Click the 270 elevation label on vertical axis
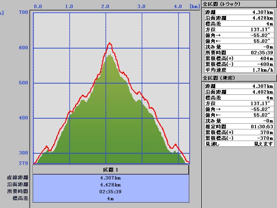 23,163
